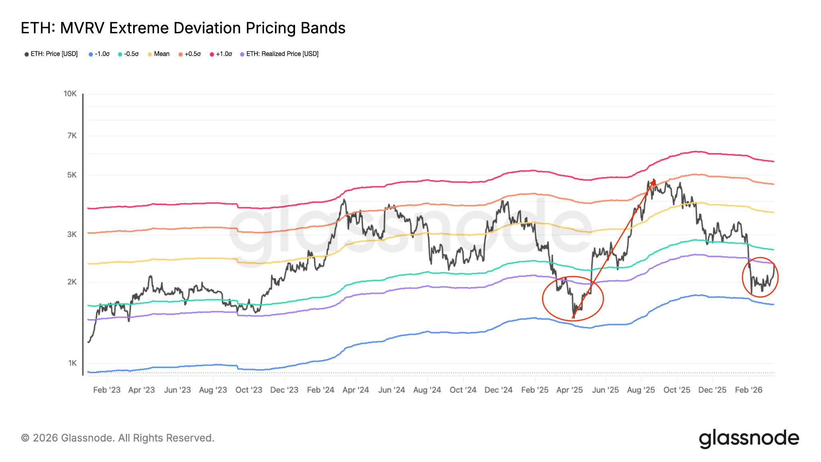Image resolution: width=821 pixels, height=462 pixels.
Task: Click the 10K y-axis label
Action: 70,93
